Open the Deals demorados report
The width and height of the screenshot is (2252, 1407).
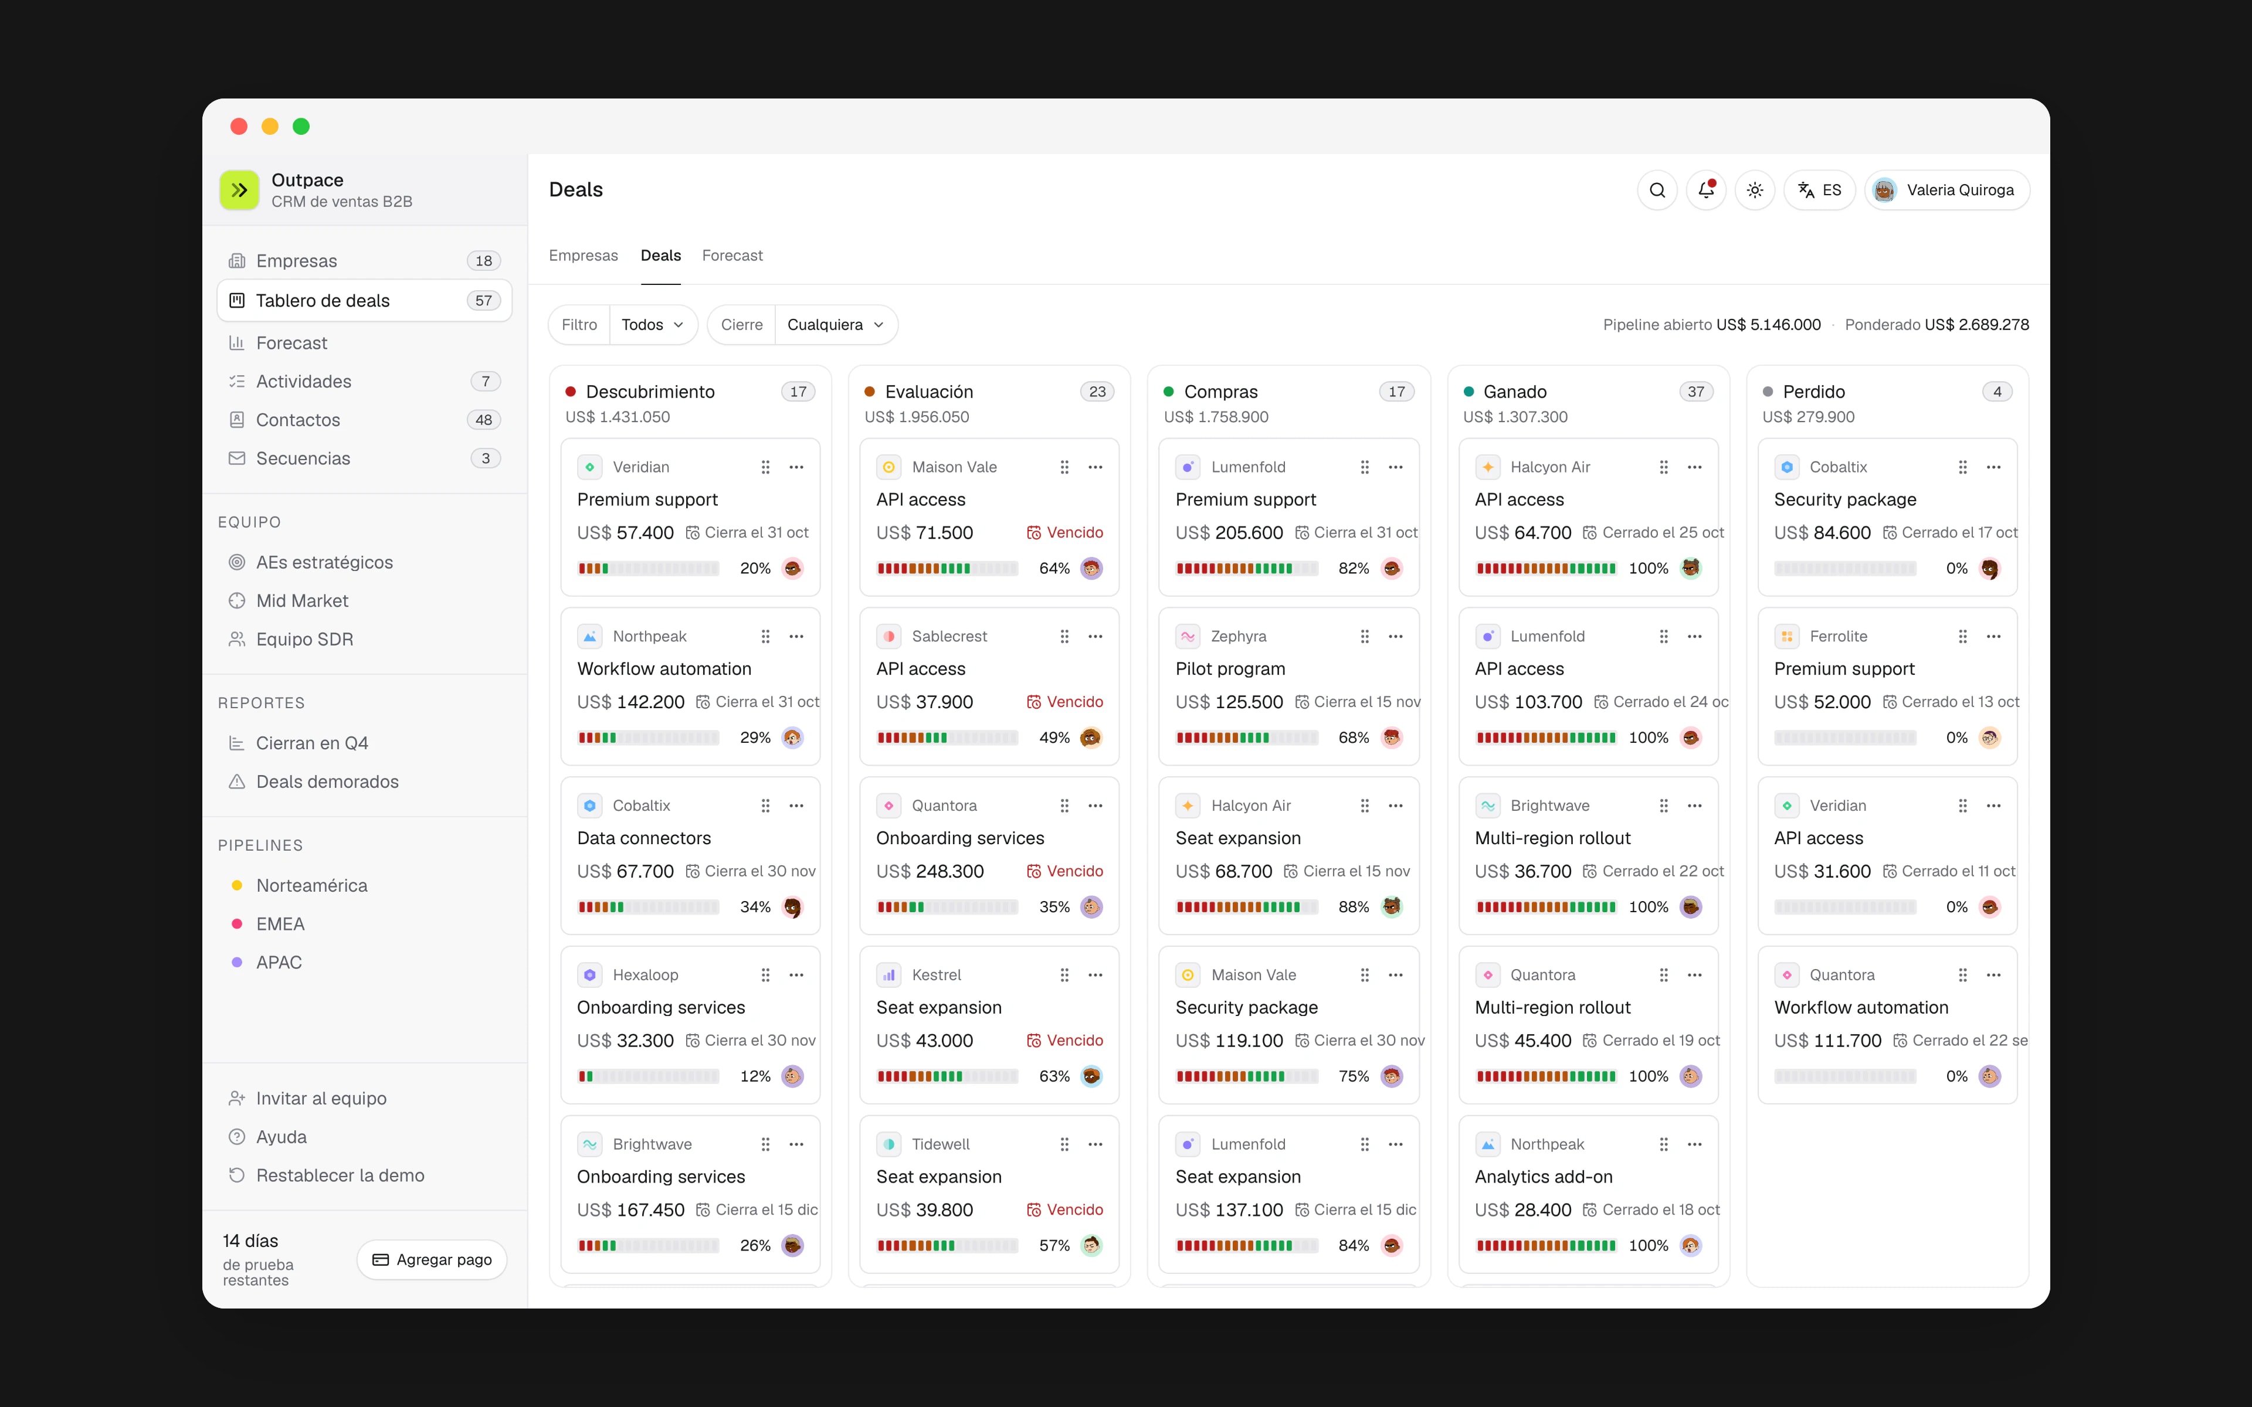pyautogui.click(x=365, y=781)
